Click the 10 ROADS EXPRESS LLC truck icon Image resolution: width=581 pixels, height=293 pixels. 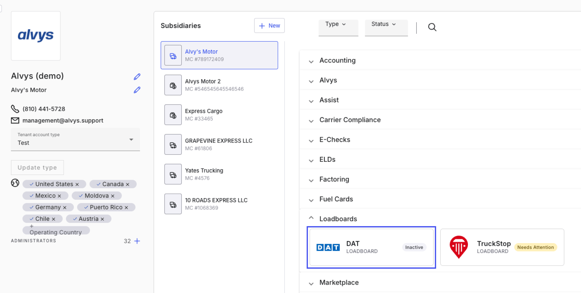(x=173, y=204)
